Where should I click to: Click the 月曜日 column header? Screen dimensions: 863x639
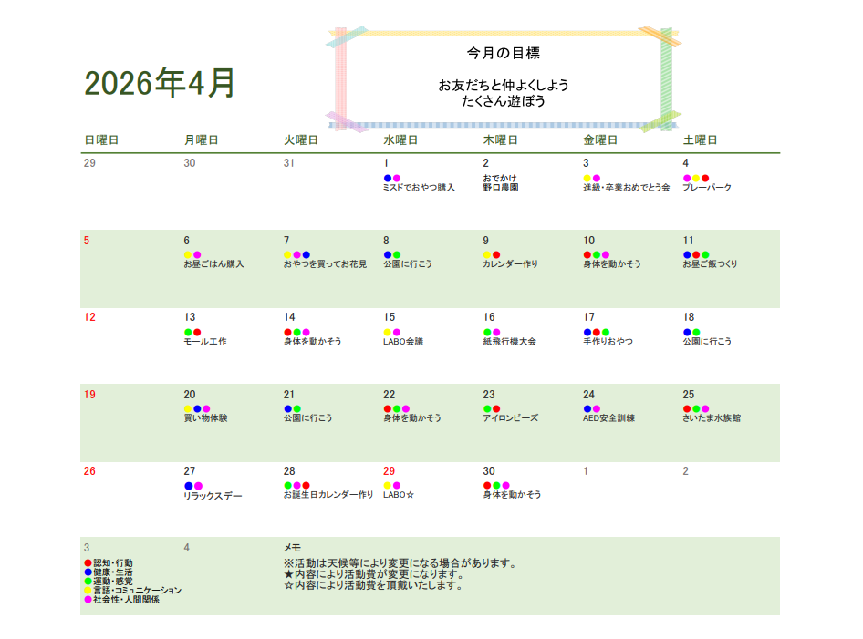(x=201, y=140)
